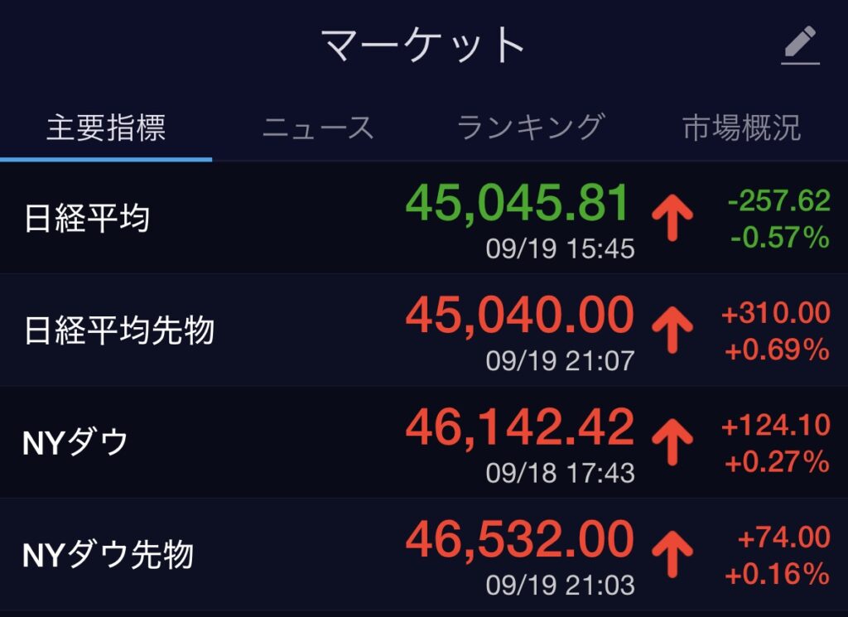Switch to the 主要指標 tab

pyautogui.click(x=106, y=128)
